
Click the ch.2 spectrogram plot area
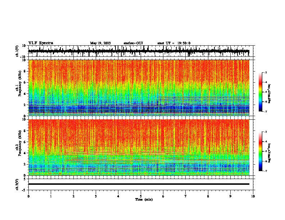tap(139, 147)
